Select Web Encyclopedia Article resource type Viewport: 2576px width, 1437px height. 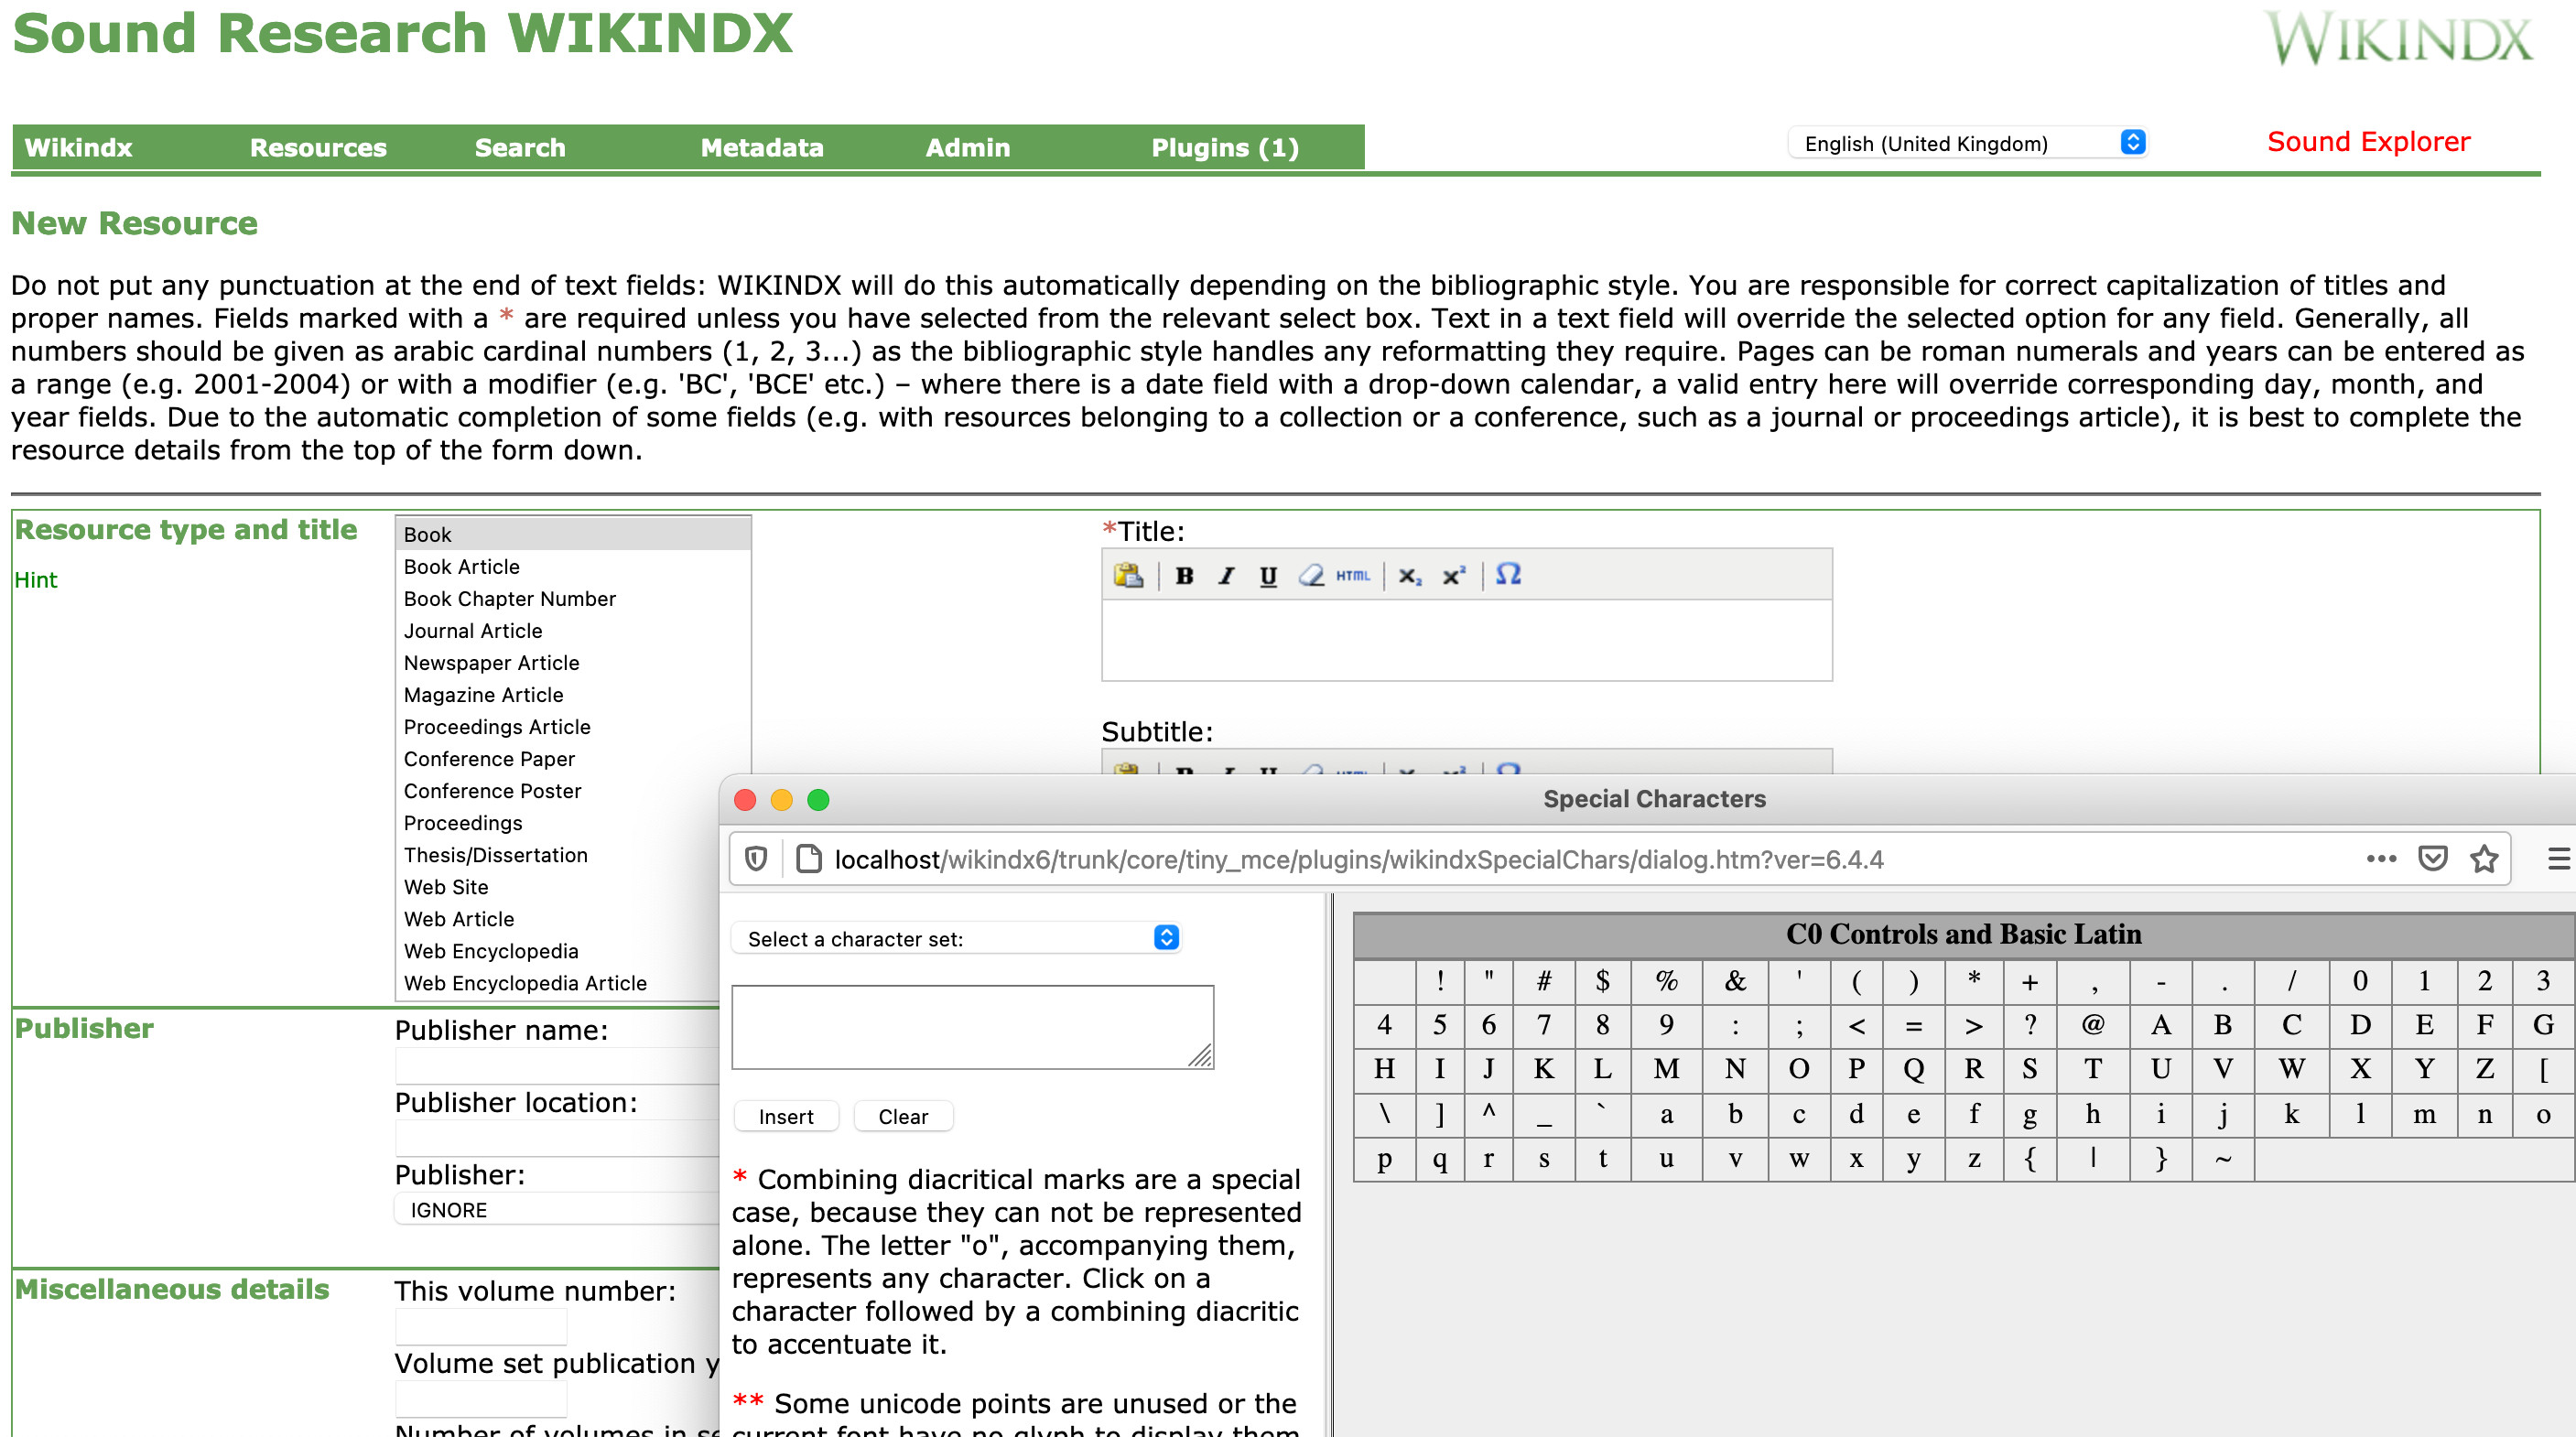tap(560, 983)
